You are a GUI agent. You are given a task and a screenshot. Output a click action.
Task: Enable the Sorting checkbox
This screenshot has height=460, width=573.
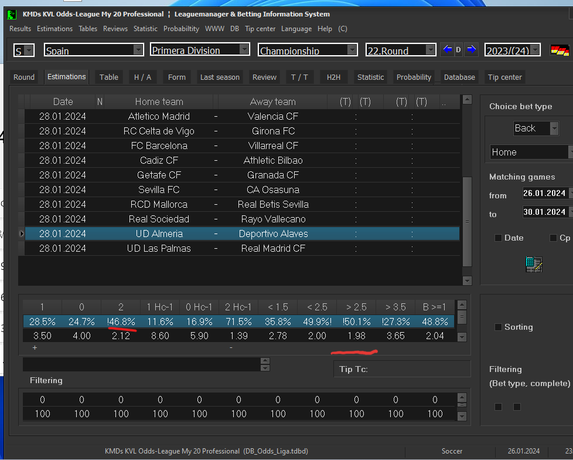click(498, 327)
